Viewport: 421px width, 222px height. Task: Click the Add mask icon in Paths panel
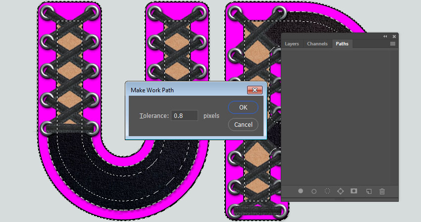(x=354, y=191)
